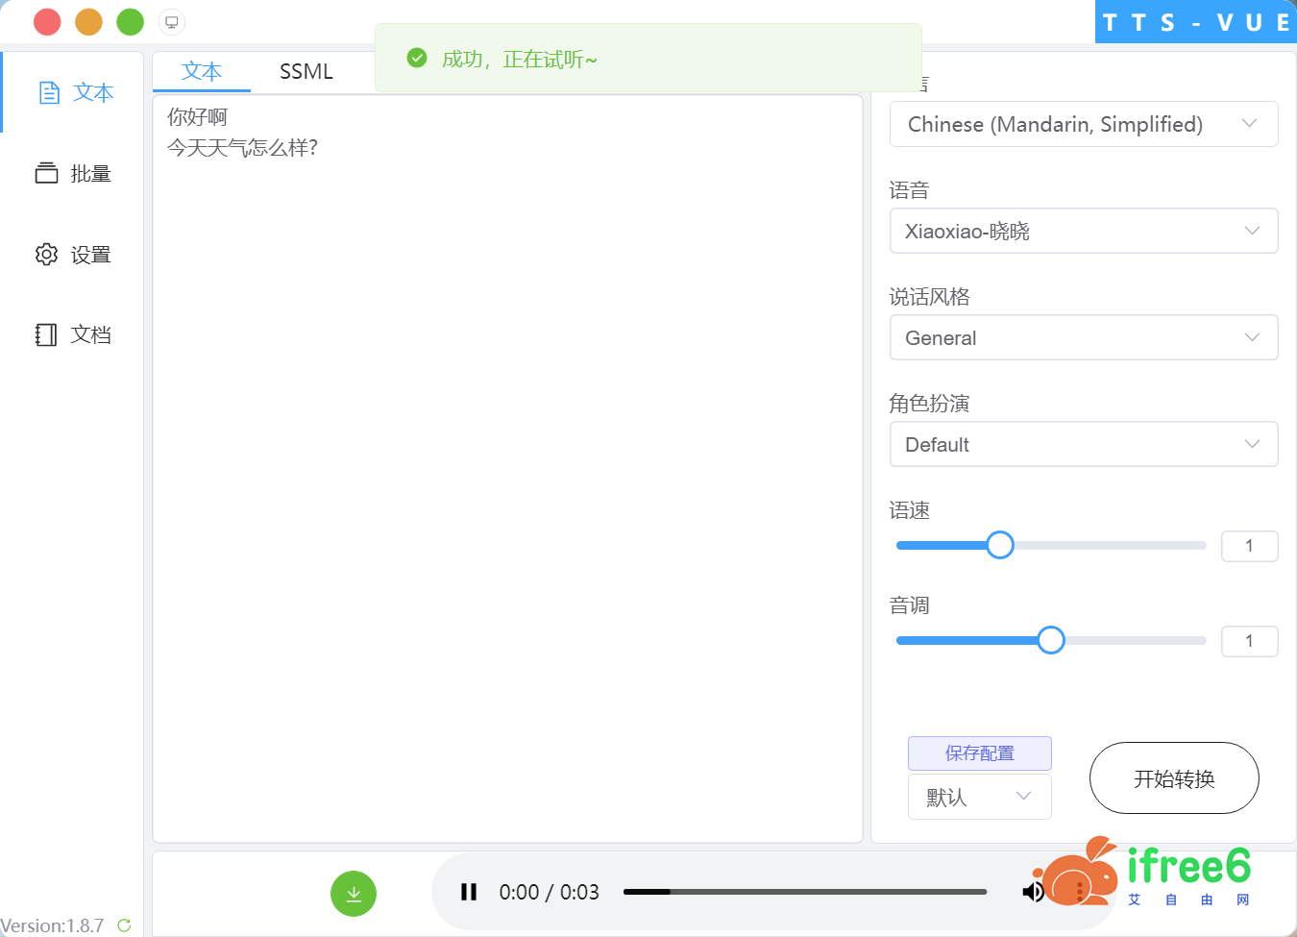
Task: Mute the audio player volume
Action: click(x=1033, y=892)
